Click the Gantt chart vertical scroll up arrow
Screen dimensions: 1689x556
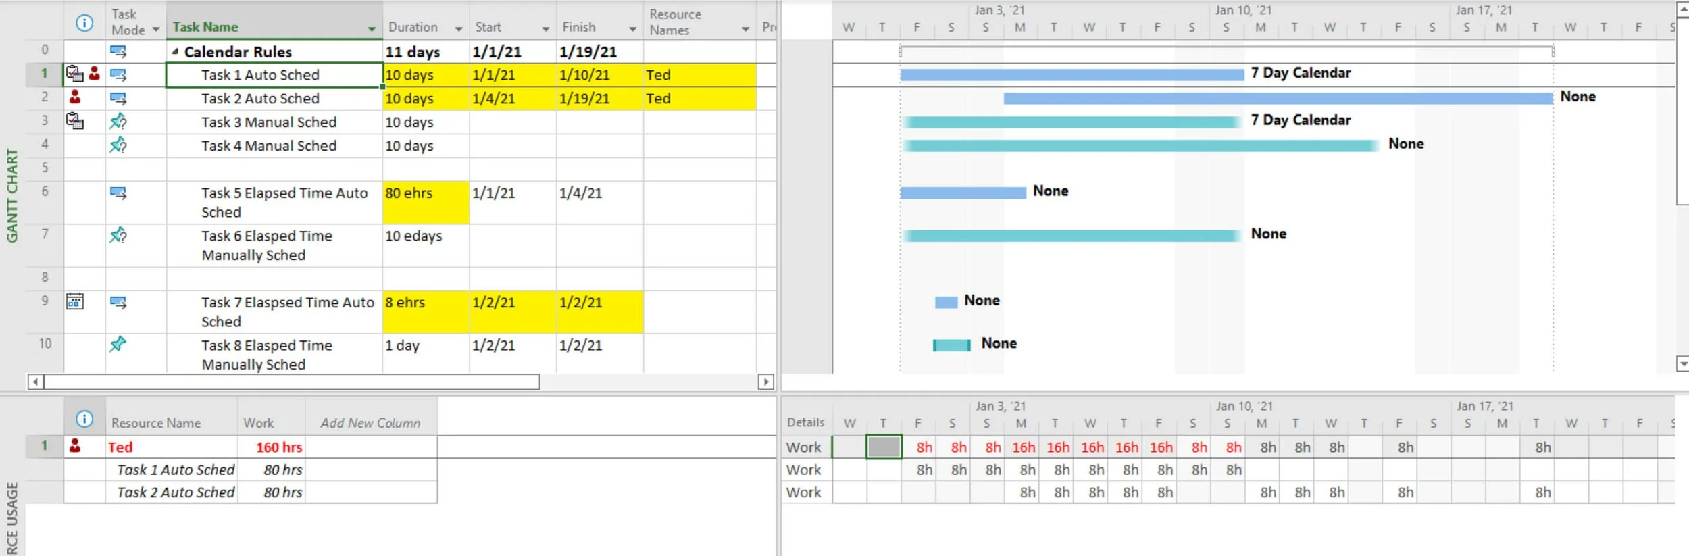[x=1683, y=9]
